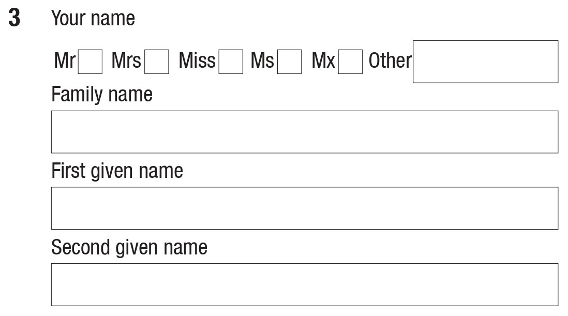
Task: Tick the Mr checkbox
Action: 90,62
